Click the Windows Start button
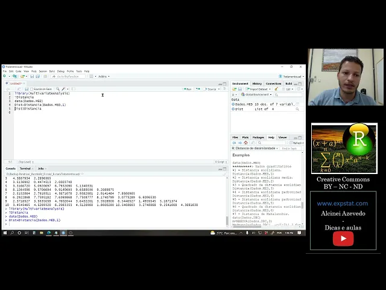Image resolution: width=386 pixels, height=290 pixels. tap(5, 233)
